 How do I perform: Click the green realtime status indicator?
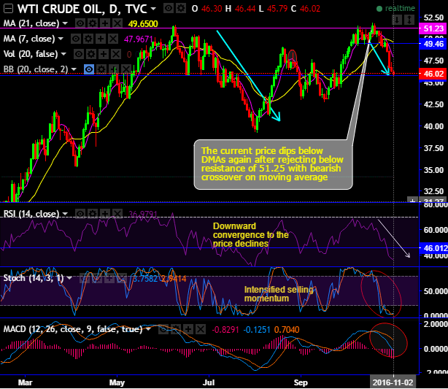(395, 9)
